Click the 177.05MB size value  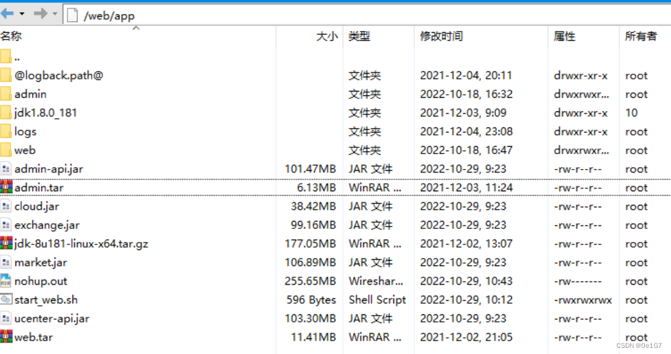pos(310,244)
